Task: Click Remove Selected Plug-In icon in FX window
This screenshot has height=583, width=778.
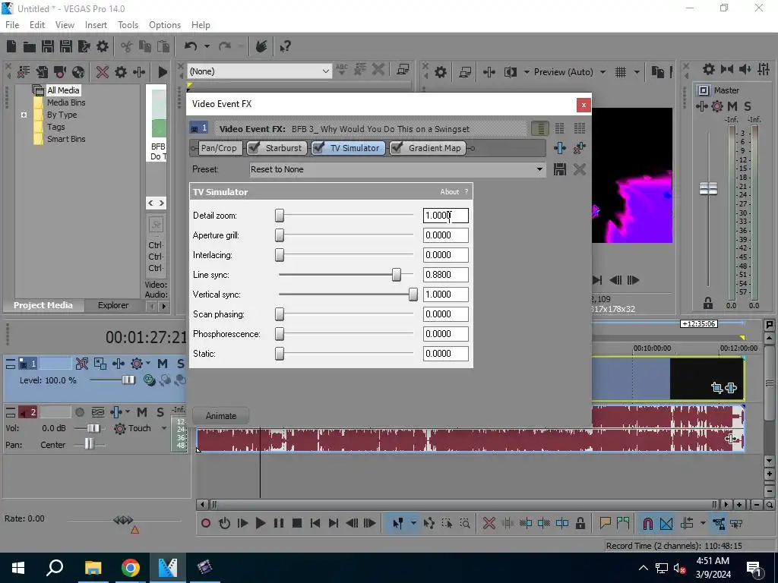Action: (x=579, y=148)
